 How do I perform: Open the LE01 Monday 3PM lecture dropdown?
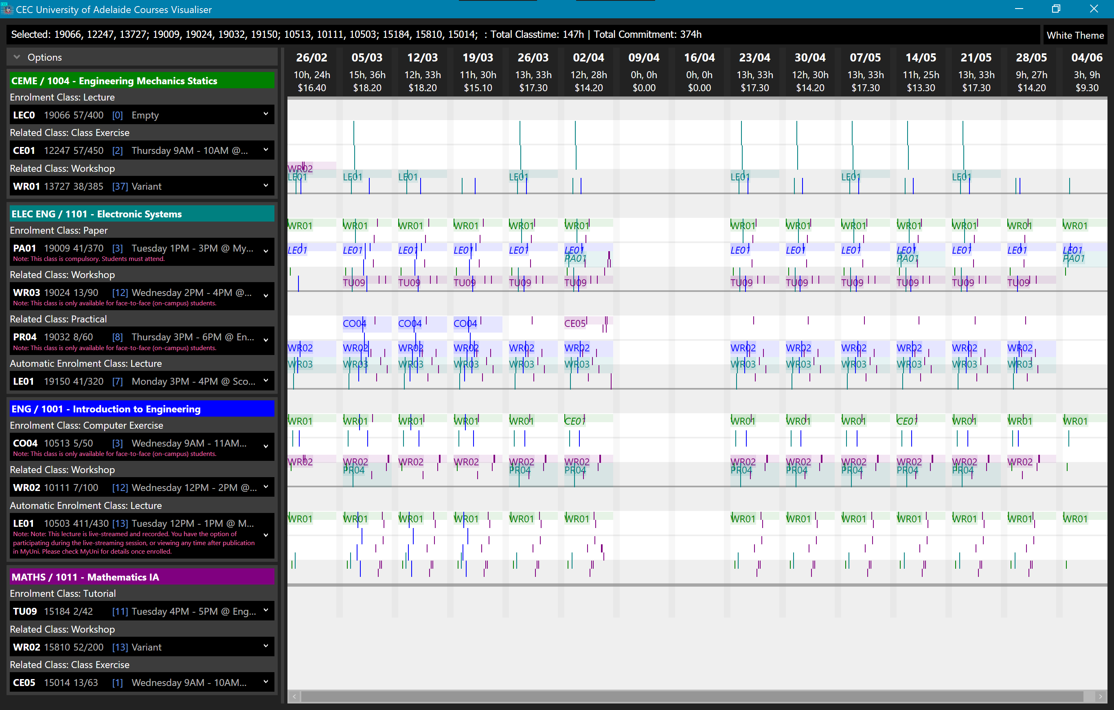point(265,381)
